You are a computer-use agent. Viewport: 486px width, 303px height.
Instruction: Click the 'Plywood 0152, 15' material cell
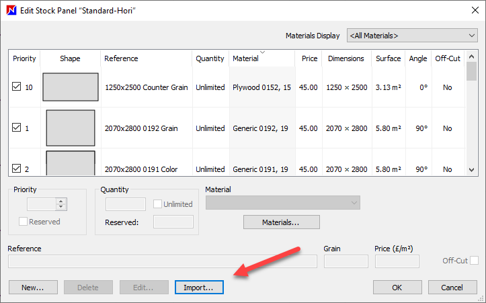click(x=261, y=87)
